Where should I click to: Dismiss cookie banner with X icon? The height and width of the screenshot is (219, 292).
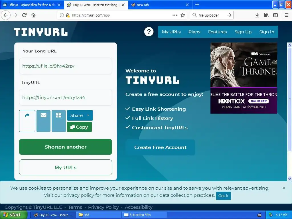click(x=284, y=188)
